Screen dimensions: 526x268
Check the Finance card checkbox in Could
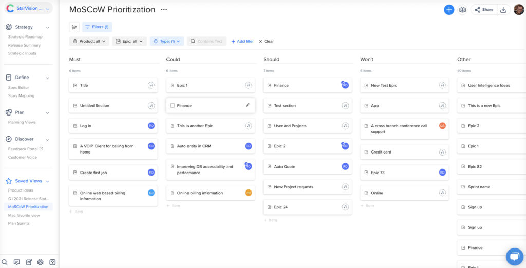coord(173,106)
